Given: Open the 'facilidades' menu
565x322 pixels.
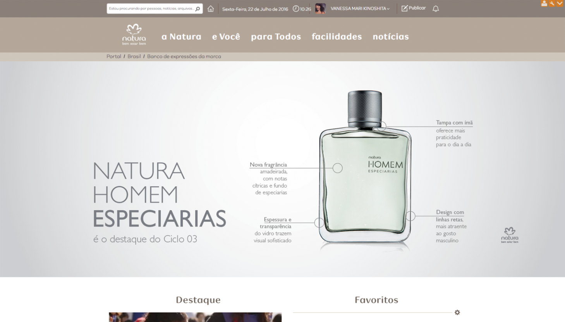Looking at the screenshot, I should [337, 36].
